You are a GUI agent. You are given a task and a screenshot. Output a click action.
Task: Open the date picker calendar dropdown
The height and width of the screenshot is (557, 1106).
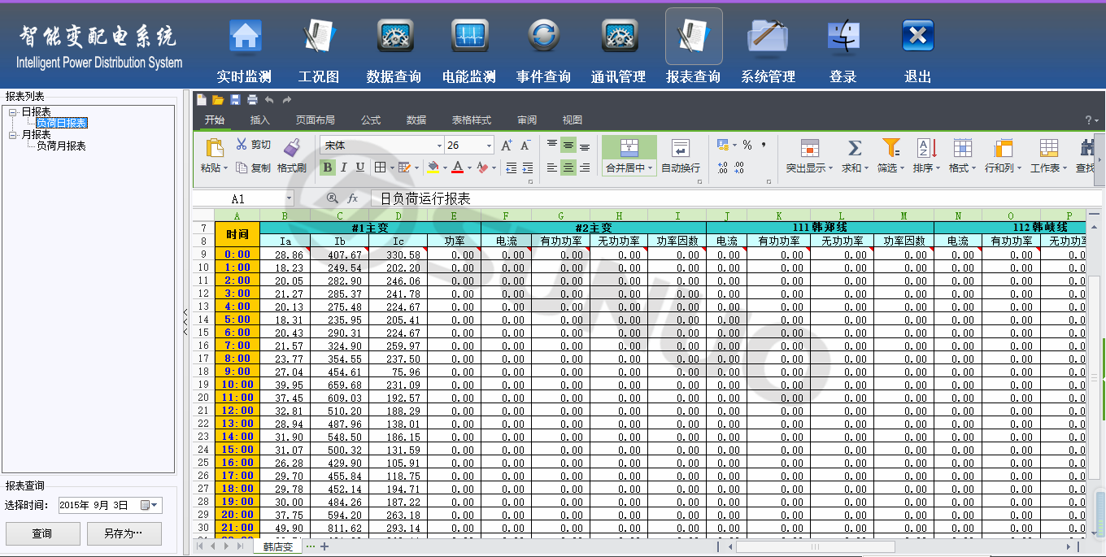150,506
